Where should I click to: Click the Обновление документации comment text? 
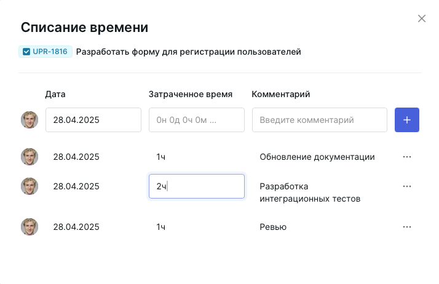click(x=317, y=157)
